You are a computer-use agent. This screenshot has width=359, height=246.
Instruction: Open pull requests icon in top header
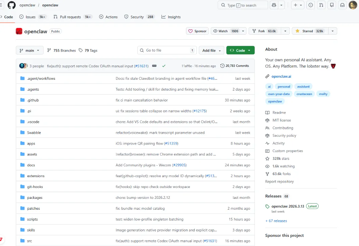(321, 5)
